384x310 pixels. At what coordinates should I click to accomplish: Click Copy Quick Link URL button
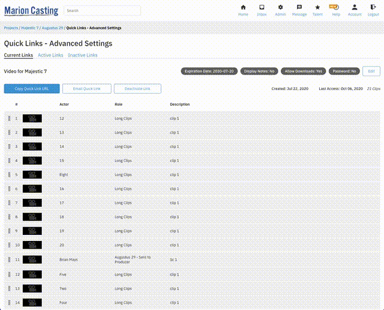coord(32,88)
